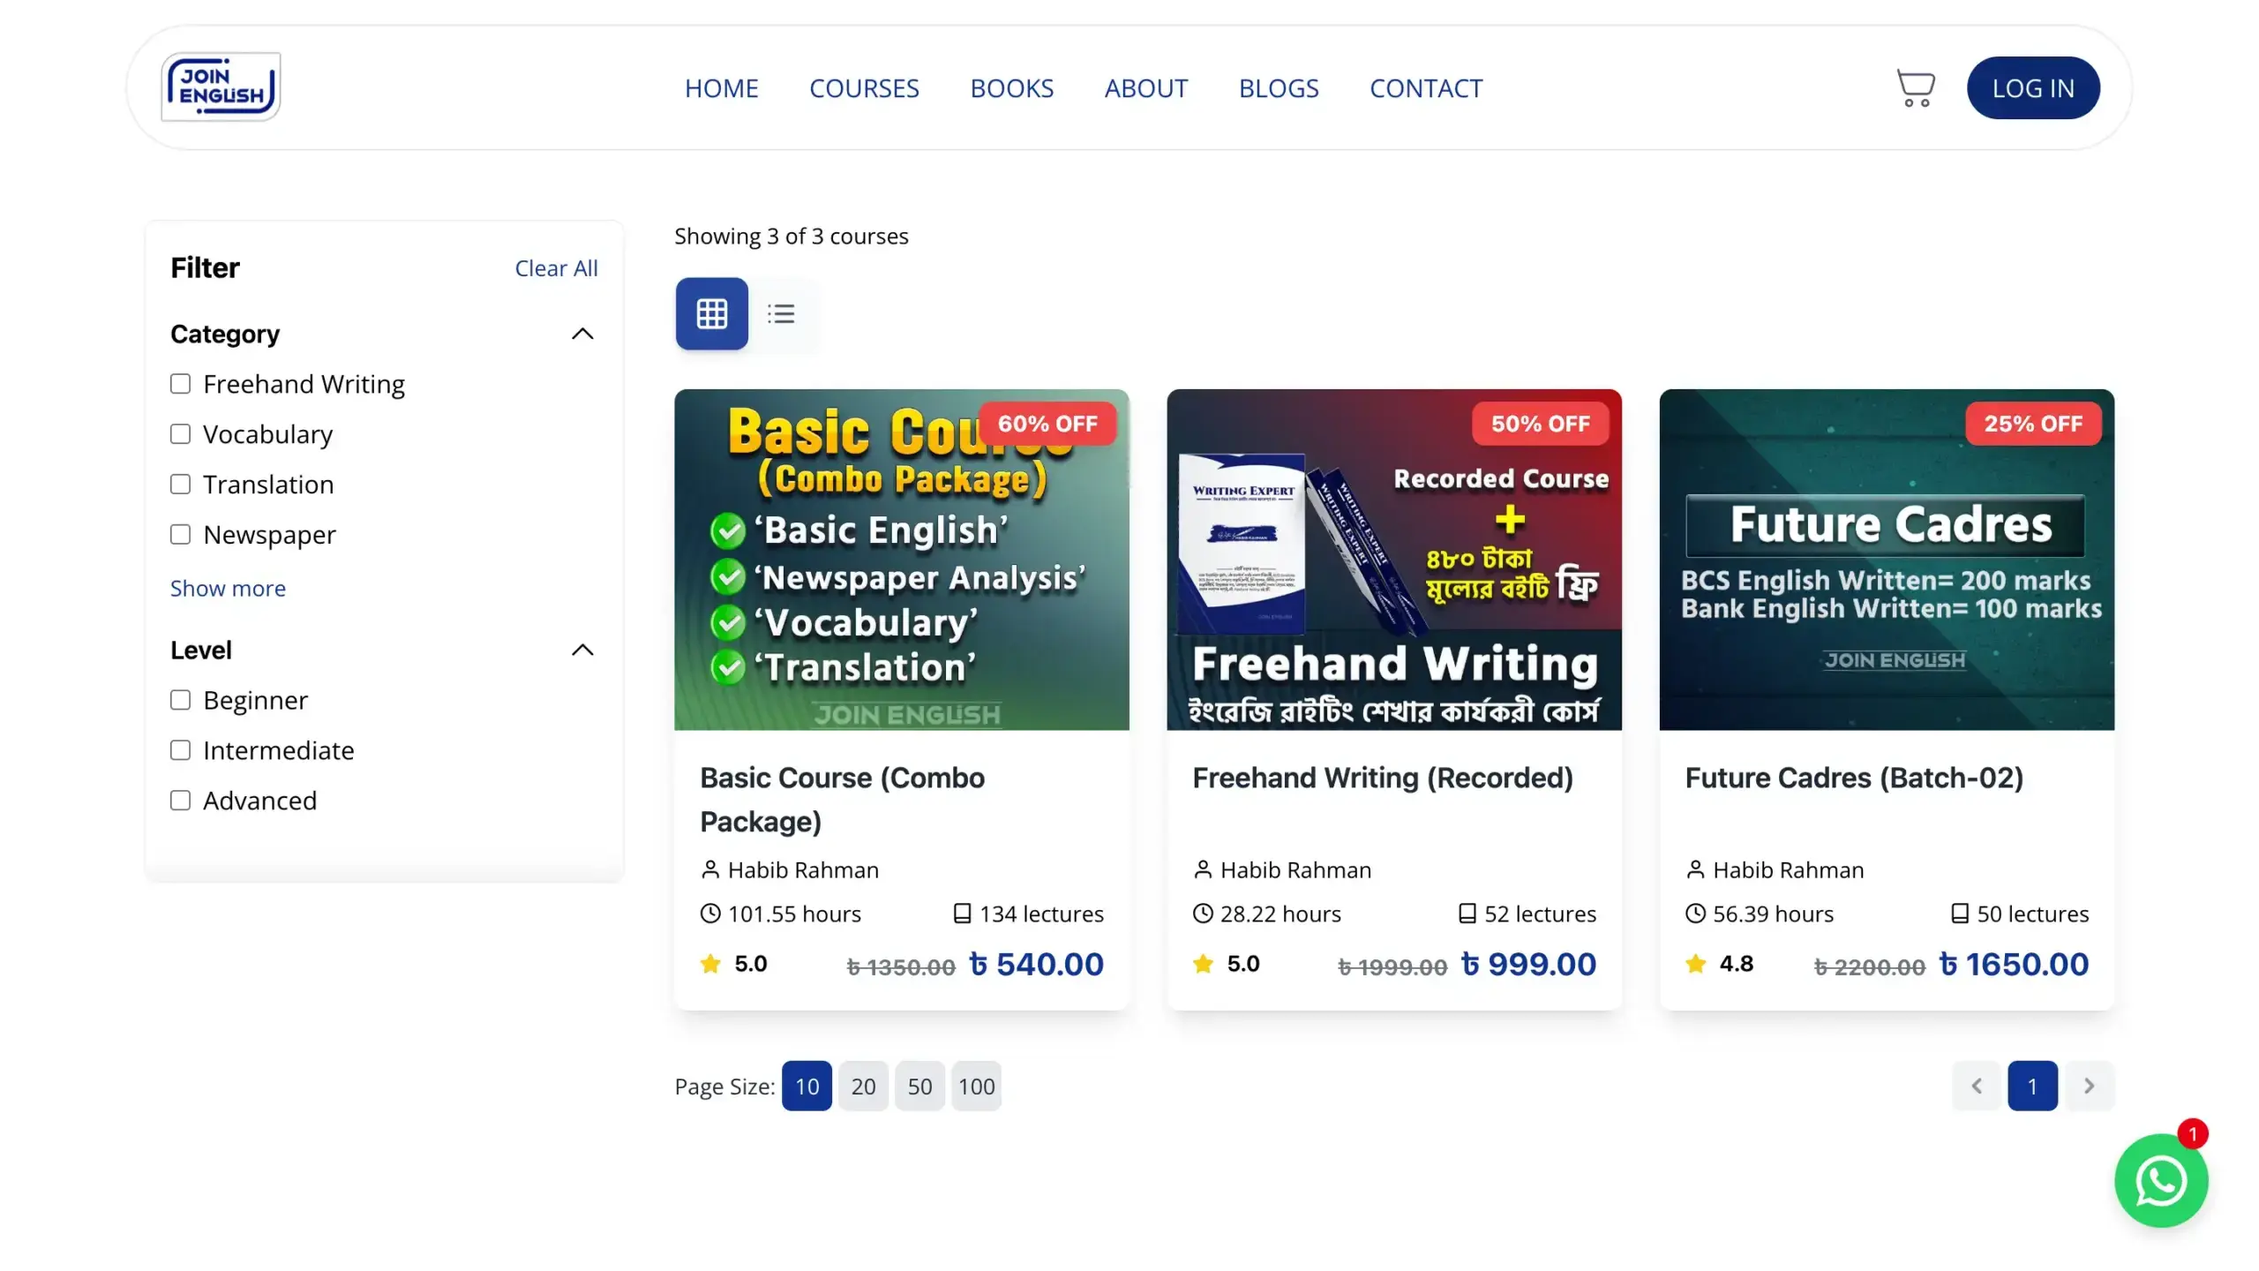Switch to grid view layout
This screenshot has width=2259, height=1271.
pos(711,313)
